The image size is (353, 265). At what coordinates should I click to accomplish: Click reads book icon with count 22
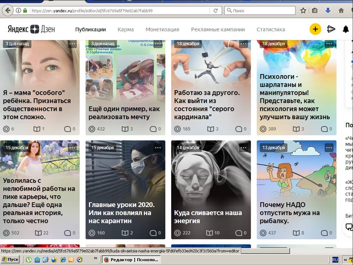pyautogui.click(x=38, y=233)
